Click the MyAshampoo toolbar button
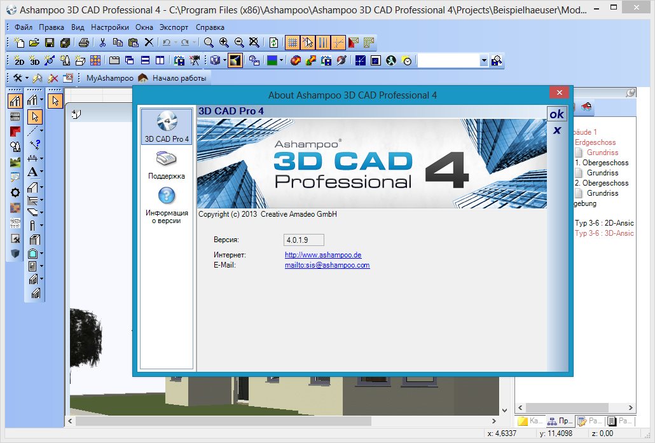 (110, 78)
